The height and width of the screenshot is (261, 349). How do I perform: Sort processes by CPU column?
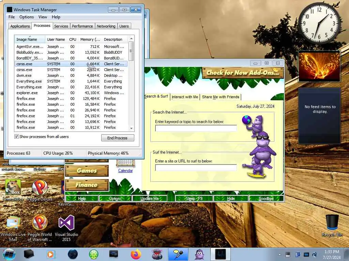tap(73, 39)
